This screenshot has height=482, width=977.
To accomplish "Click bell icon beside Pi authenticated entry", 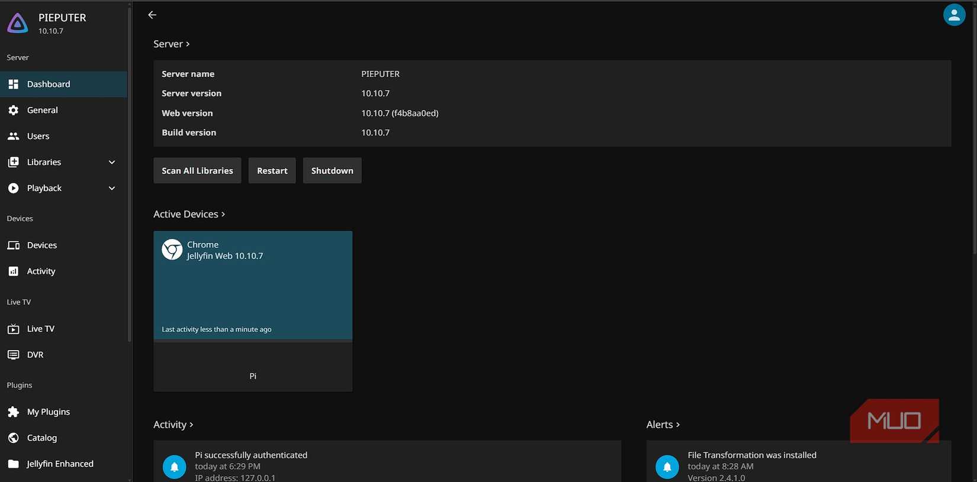I will click(x=174, y=467).
